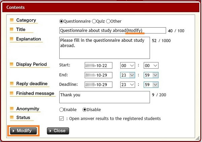Click into the Title text field
This screenshot has width=202, height=142.
(x=112, y=31)
